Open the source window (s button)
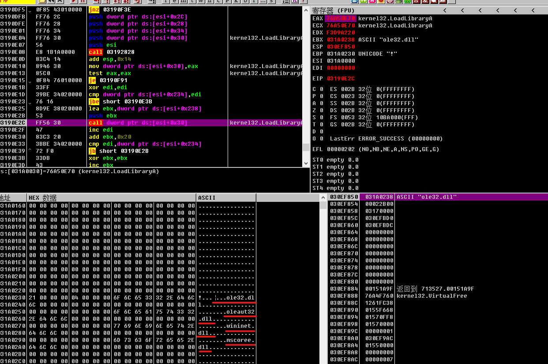The image size is (548, 364). click(271, 1)
